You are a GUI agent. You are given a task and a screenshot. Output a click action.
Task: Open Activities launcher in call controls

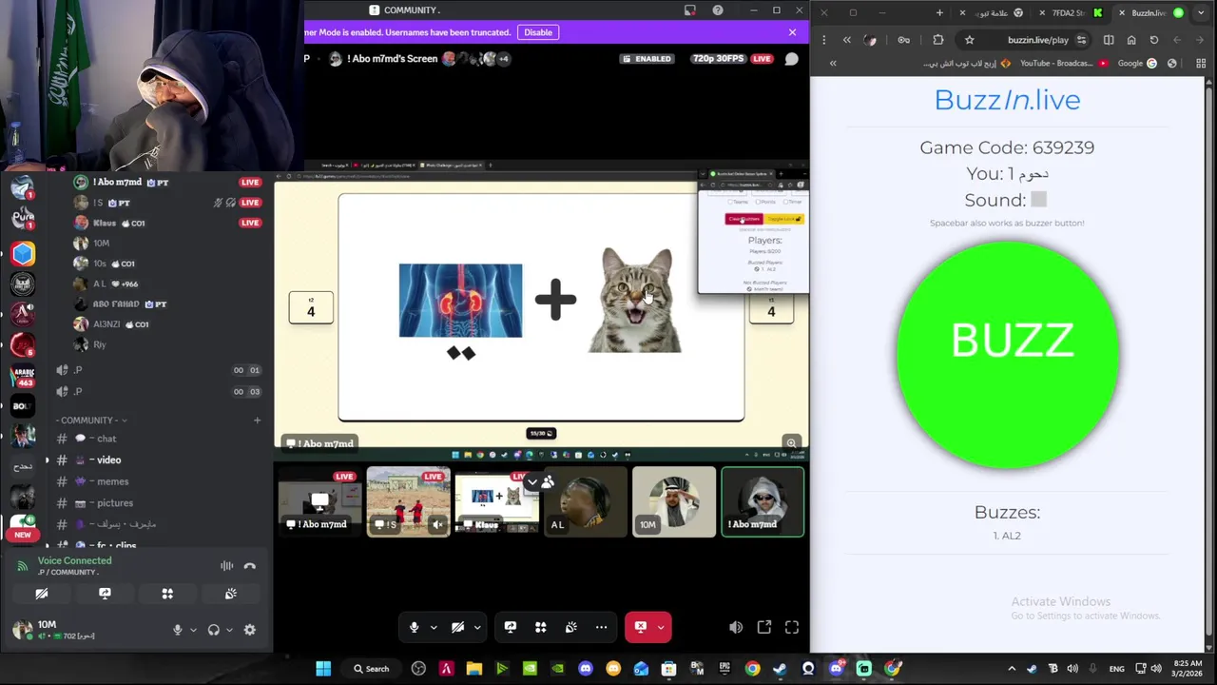(541, 627)
